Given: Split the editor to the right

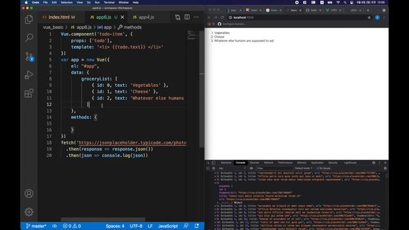Looking at the screenshot, I should (x=187, y=17).
